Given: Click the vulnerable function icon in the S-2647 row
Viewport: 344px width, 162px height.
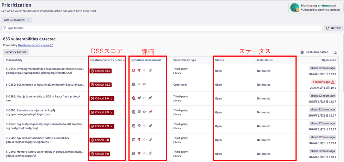Looking at the screenshot, I should pos(144,71).
